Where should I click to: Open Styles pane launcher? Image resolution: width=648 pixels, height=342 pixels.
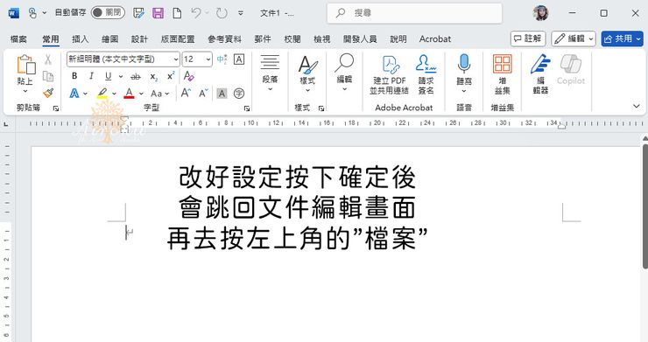pos(321,108)
